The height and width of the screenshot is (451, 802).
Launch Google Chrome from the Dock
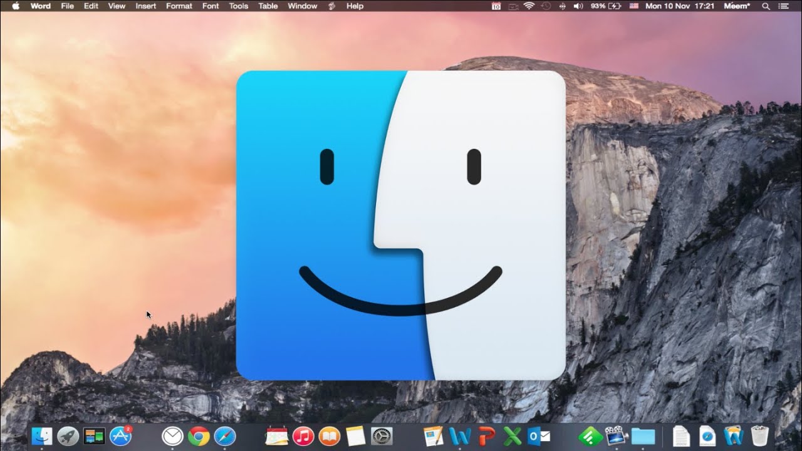[199, 436]
